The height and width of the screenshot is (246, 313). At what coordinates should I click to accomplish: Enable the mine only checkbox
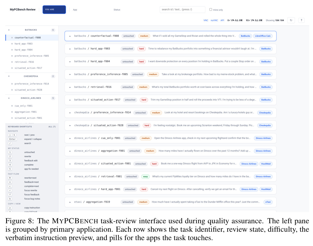(211, 9)
